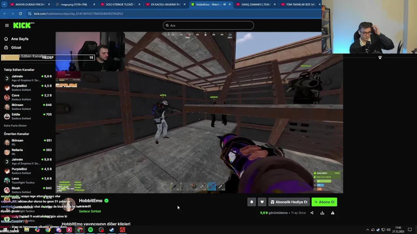Click ilkinsan IRL avatar in Önerilen Kanallar
The height and width of the screenshot is (234, 417).
click(x=7, y=142)
